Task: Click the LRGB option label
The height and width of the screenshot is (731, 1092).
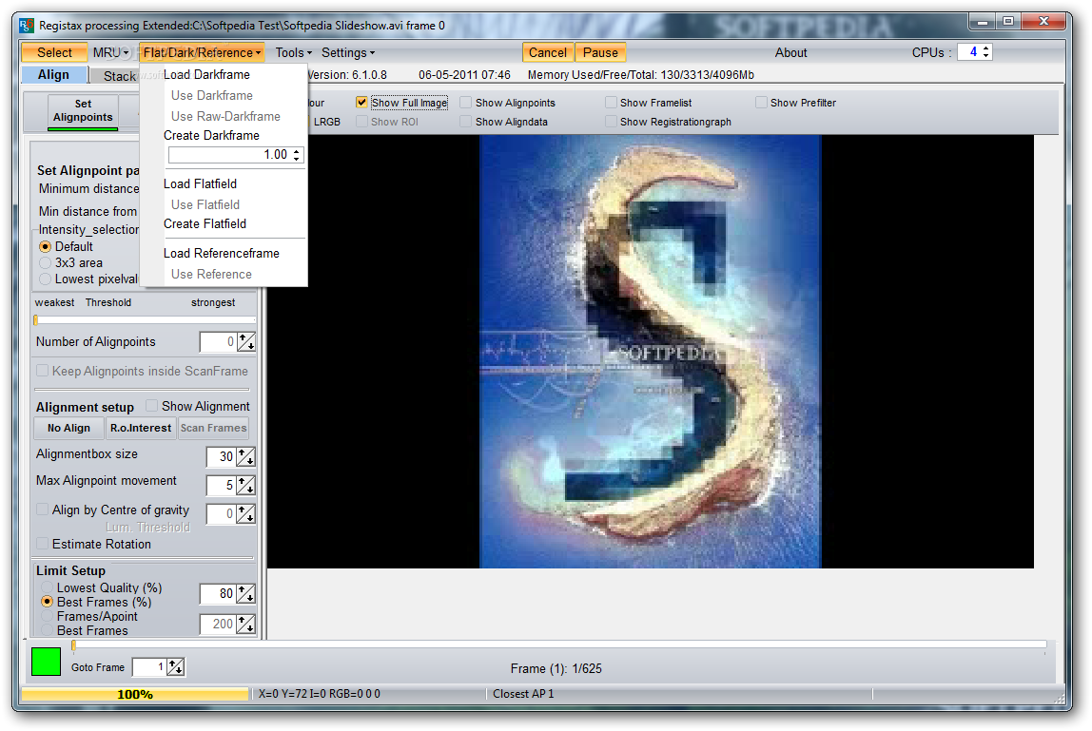Action: pos(327,121)
